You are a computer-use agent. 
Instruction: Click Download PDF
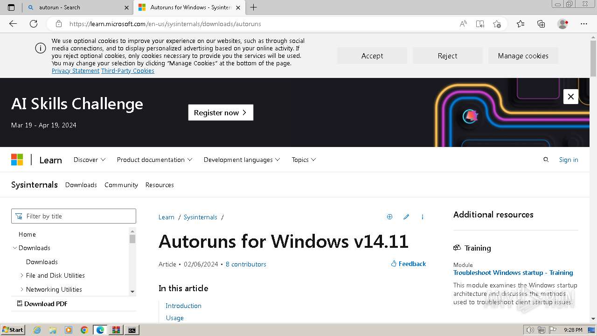pos(42,304)
